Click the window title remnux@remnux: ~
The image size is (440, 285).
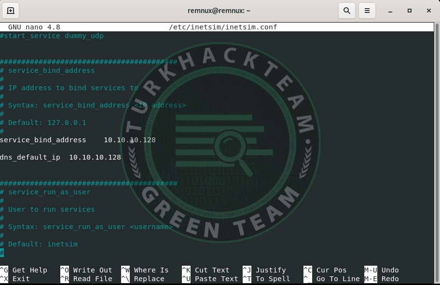point(219,11)
